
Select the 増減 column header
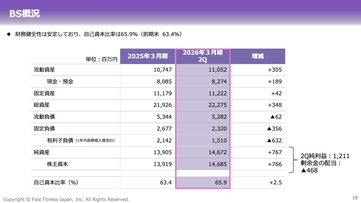tap(257, 56)
